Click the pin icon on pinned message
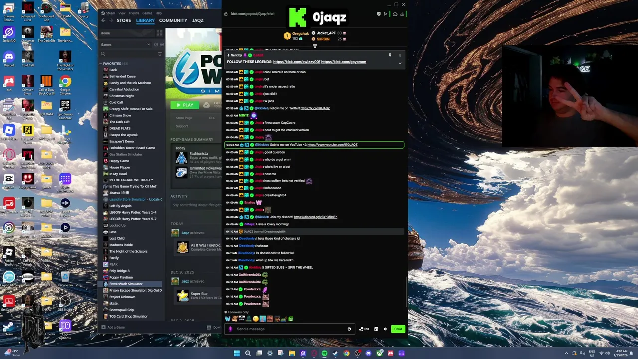 (390, 55)
